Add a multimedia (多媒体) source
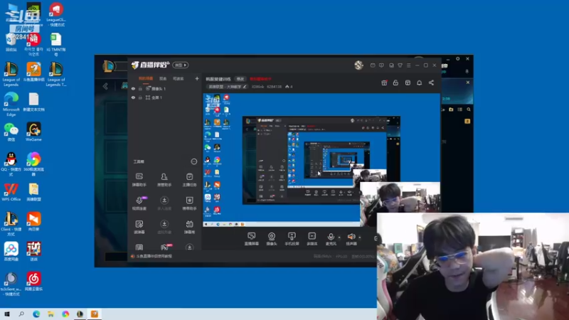 pos(312,239)
